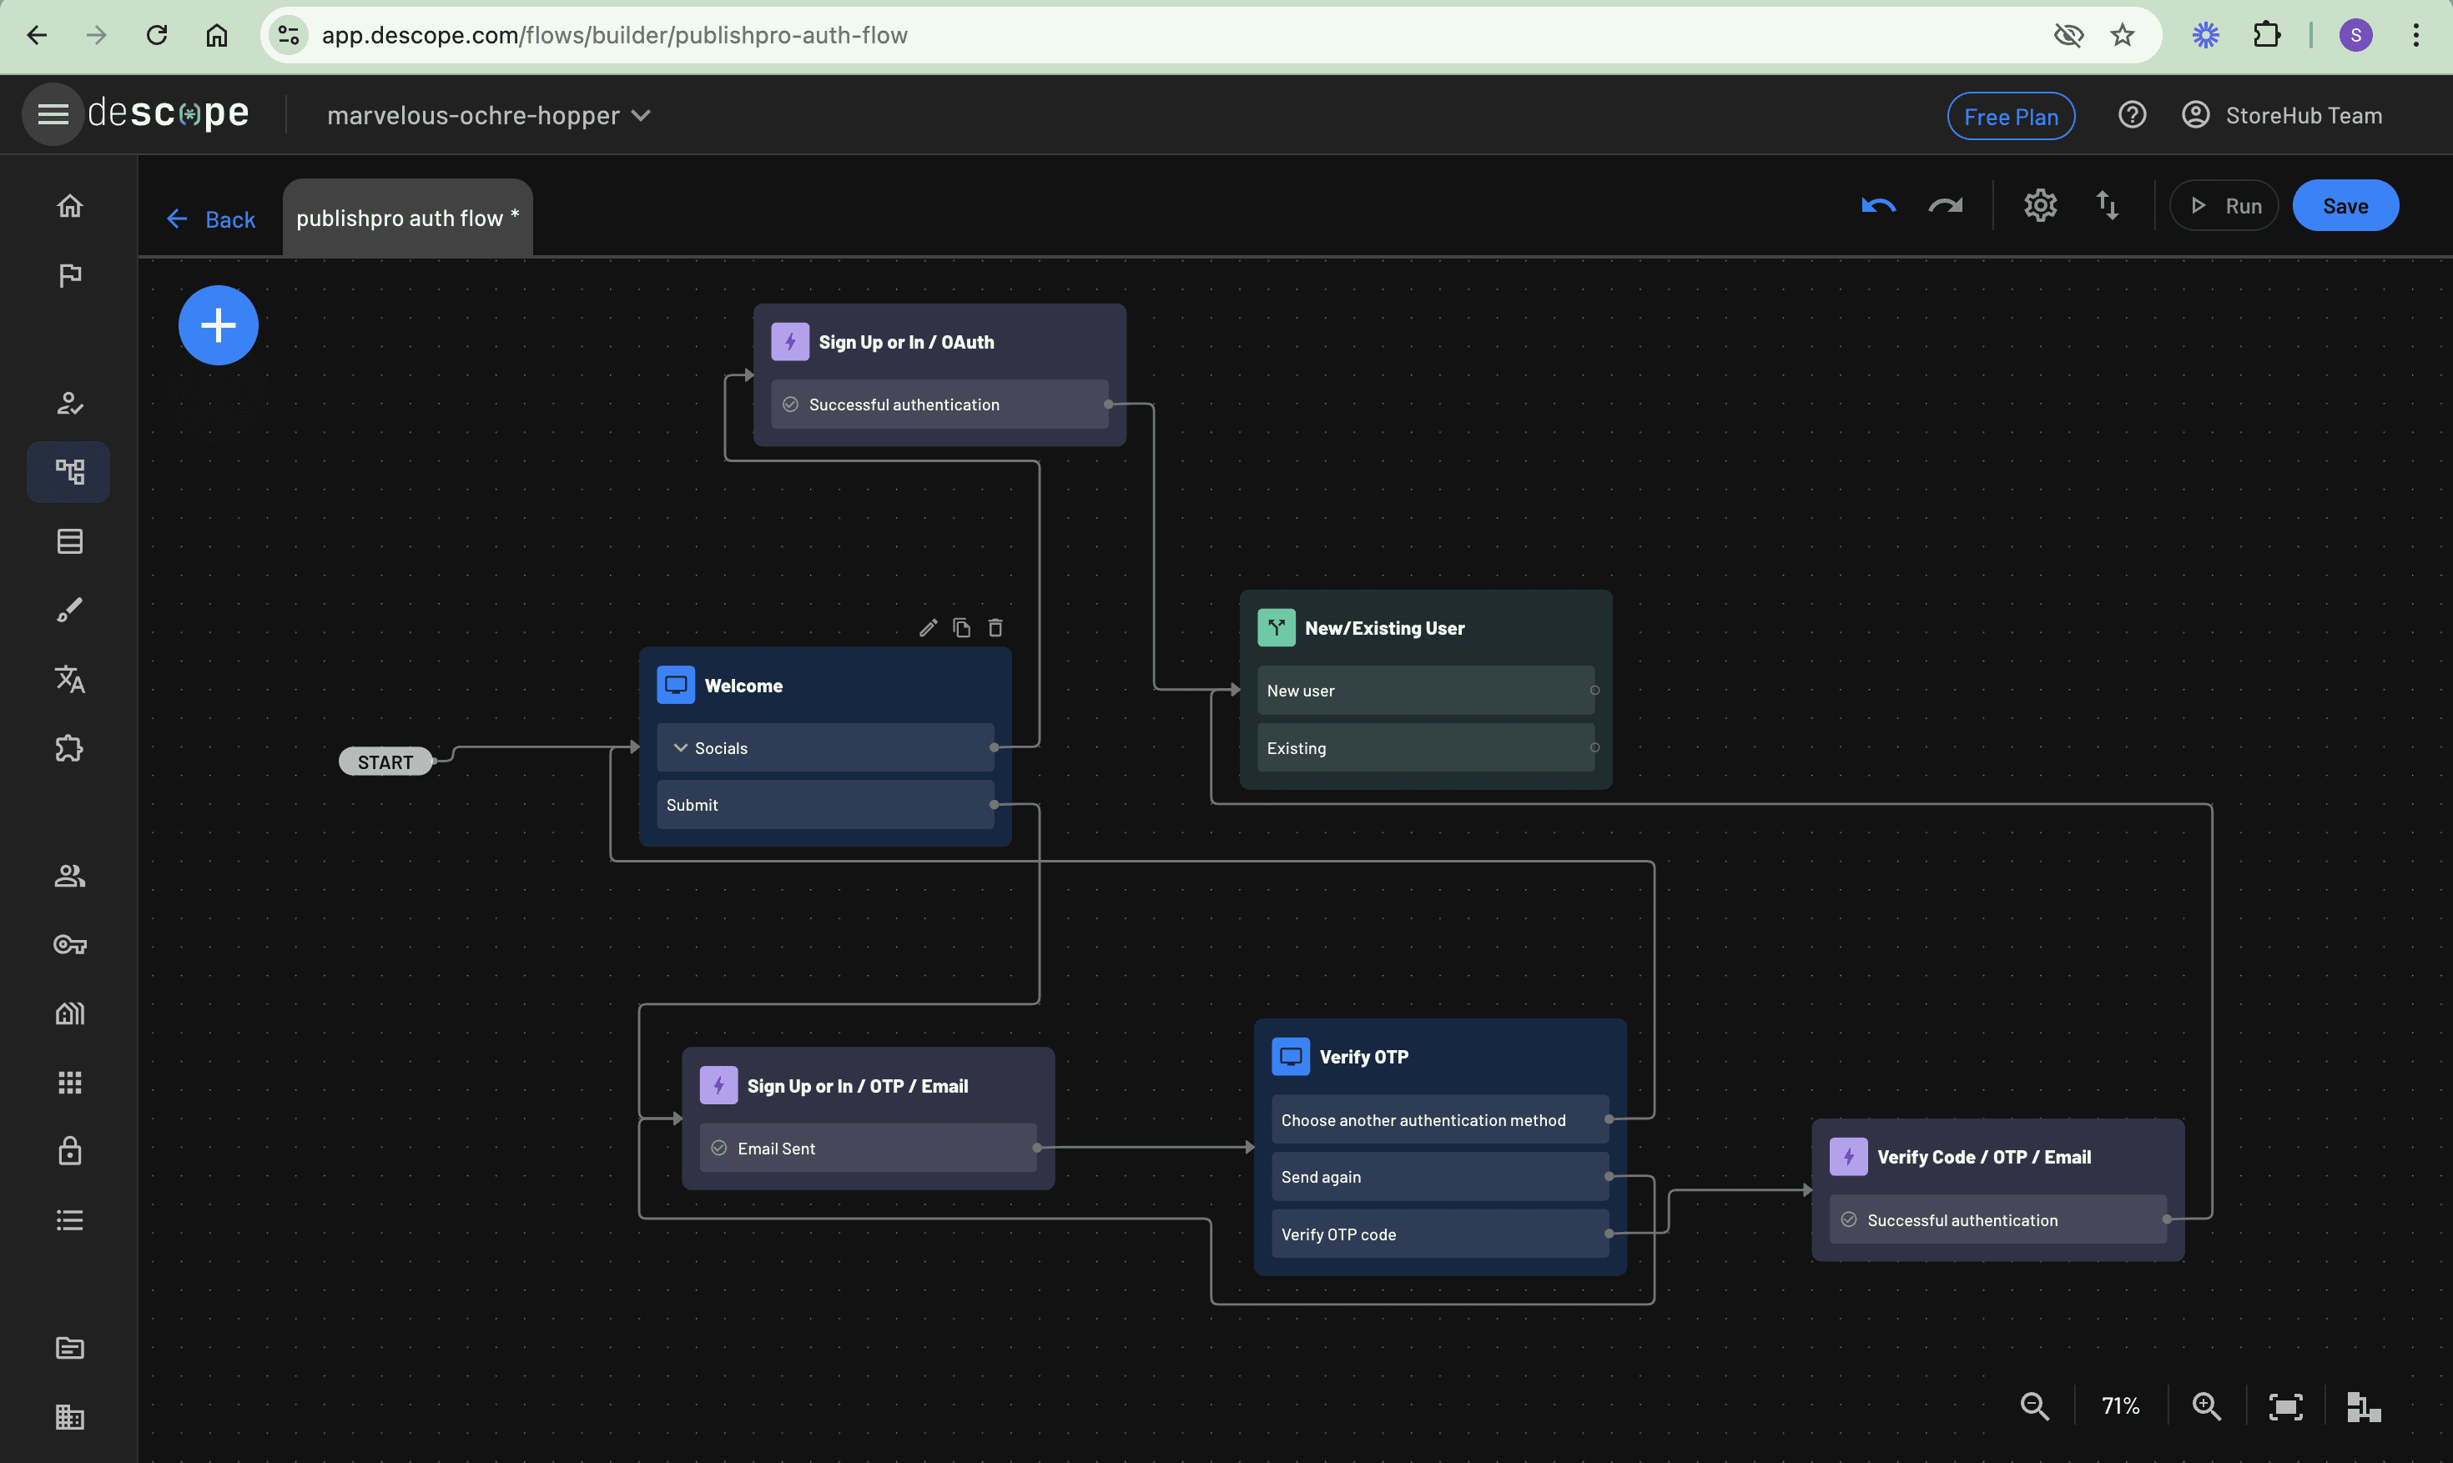Image resolution: width=2453 pixels, height=1463 pixels.
Task: Open the buildings tenants icon in the sidebar
Action: (x=70, y=1013)
